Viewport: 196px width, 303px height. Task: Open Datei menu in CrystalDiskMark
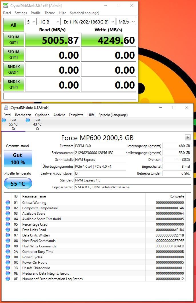coord(7,13)
